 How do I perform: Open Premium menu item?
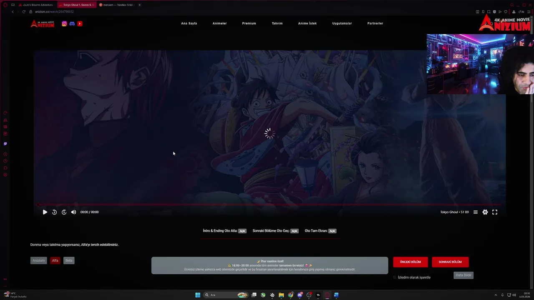tap(249, 23)
